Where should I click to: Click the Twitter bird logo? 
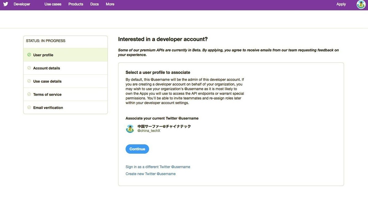click(x=6, y=4)
